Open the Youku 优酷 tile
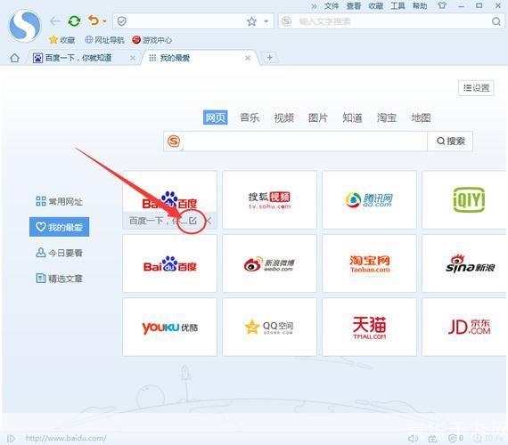 (169, 328)
